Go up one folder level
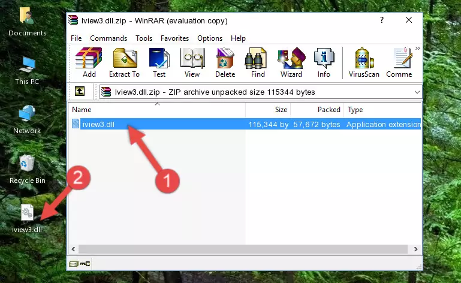 [x=80, y=92]
